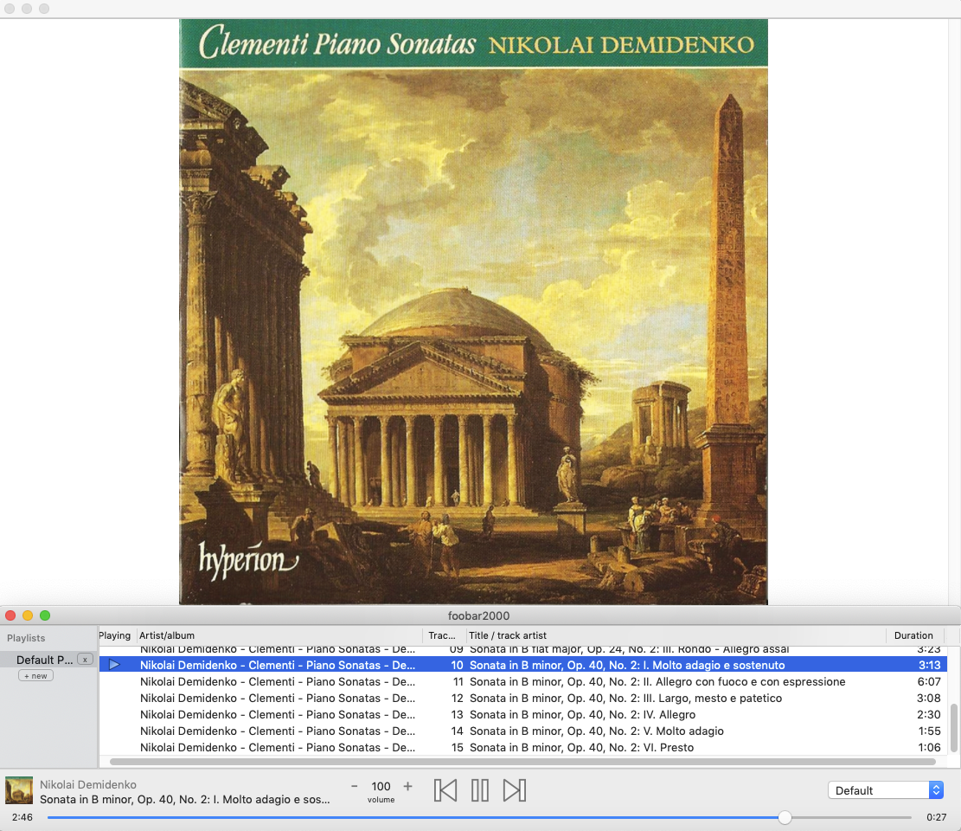The image size is (961, 831).
Task: Click the vertical playlist scrollbar
Action: [954, 727]
